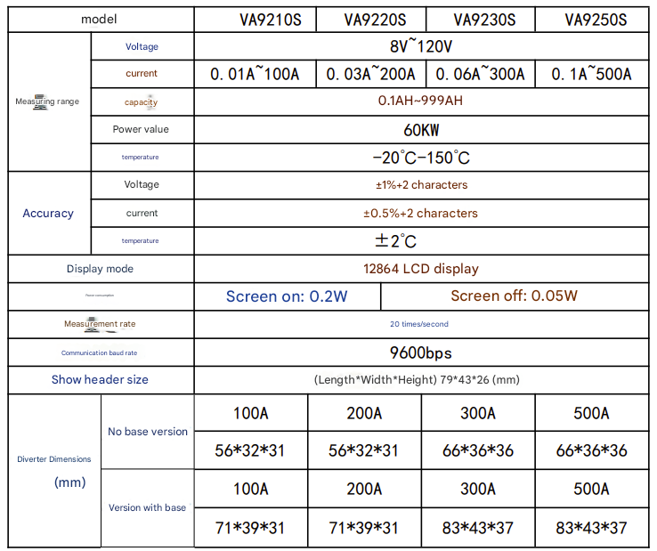This screenshot has width=657, height=551.
Task: Click 300A in the Version with base row
Action: [478, 489]
